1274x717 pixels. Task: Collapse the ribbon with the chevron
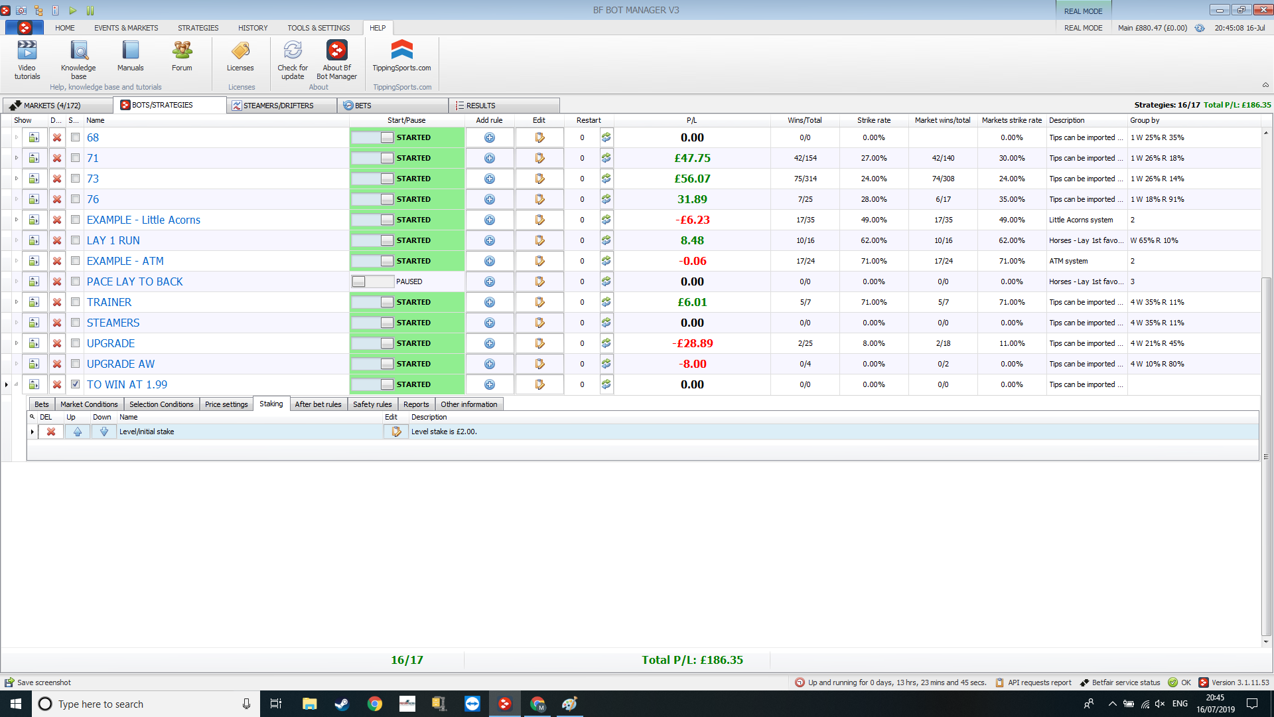(1265, 85)
